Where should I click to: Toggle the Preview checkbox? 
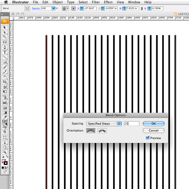pos(148,138)
